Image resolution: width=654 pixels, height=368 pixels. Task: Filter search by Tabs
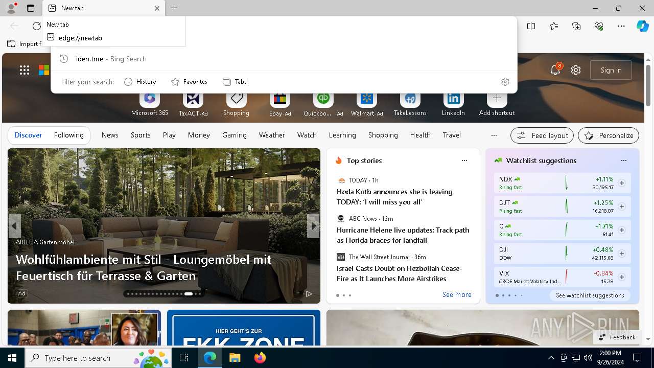click(x=235, y=82)
